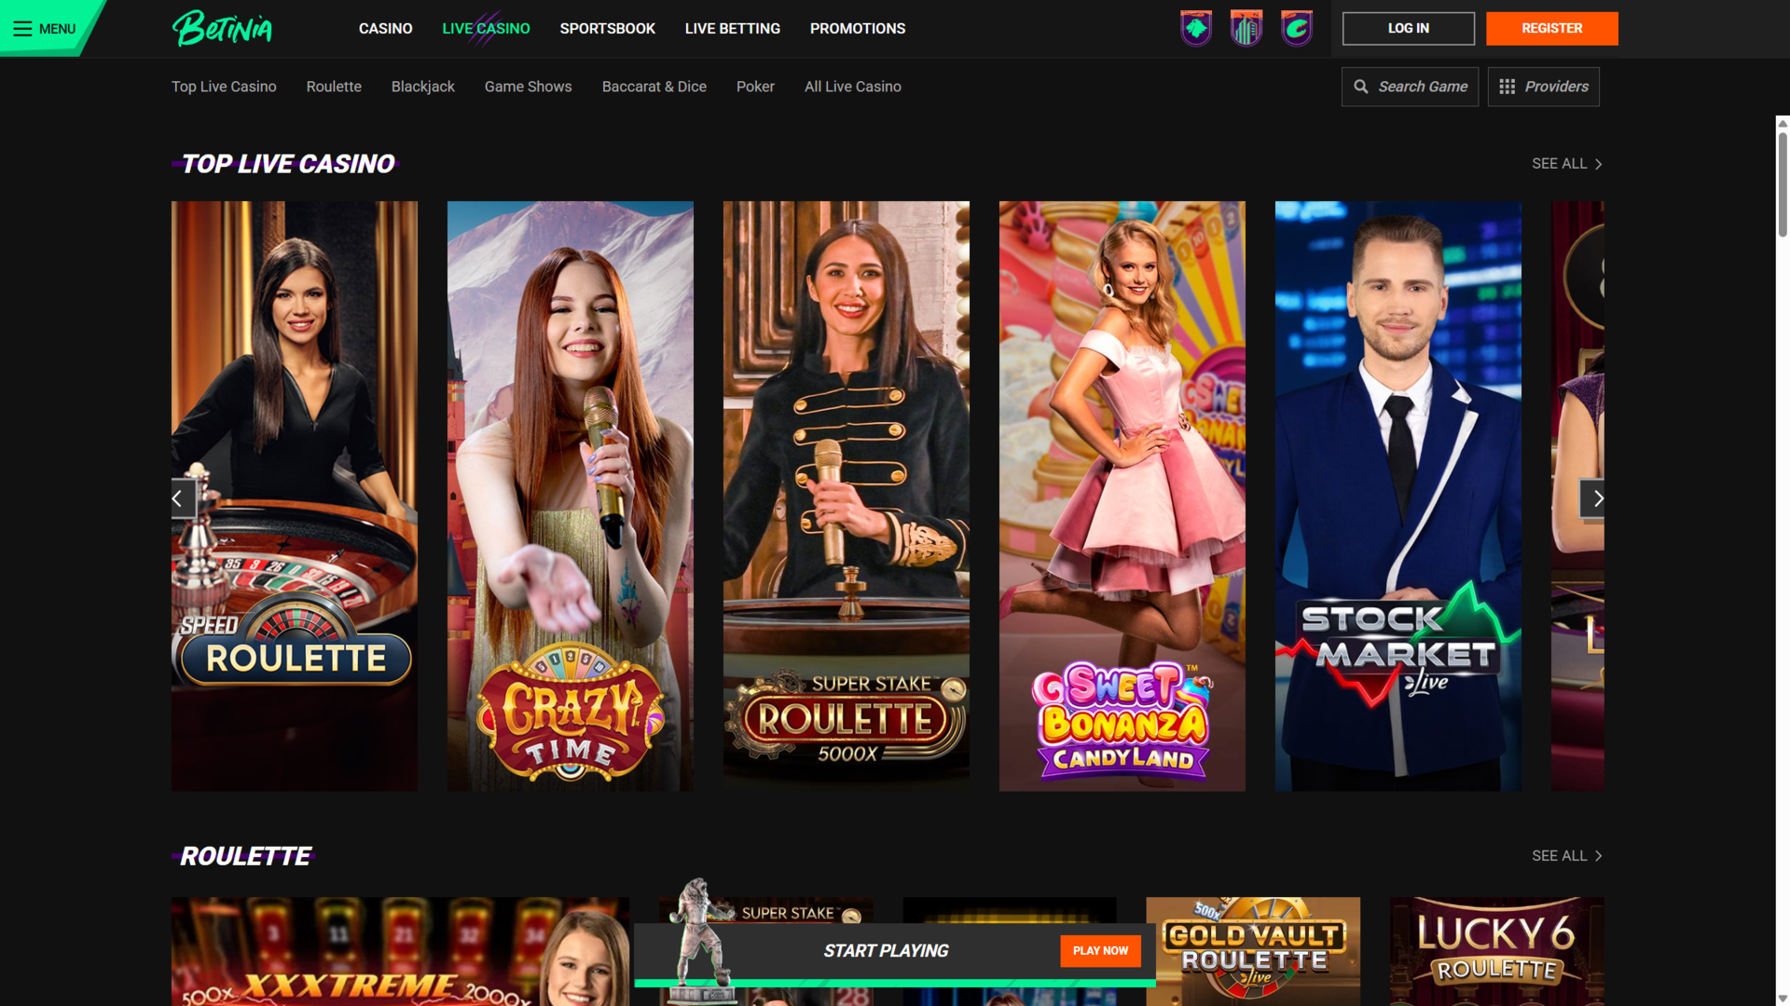Screen dimensions: 1790x1006
Task: Advance the carousel with the right arrow
Action: 1598,498
